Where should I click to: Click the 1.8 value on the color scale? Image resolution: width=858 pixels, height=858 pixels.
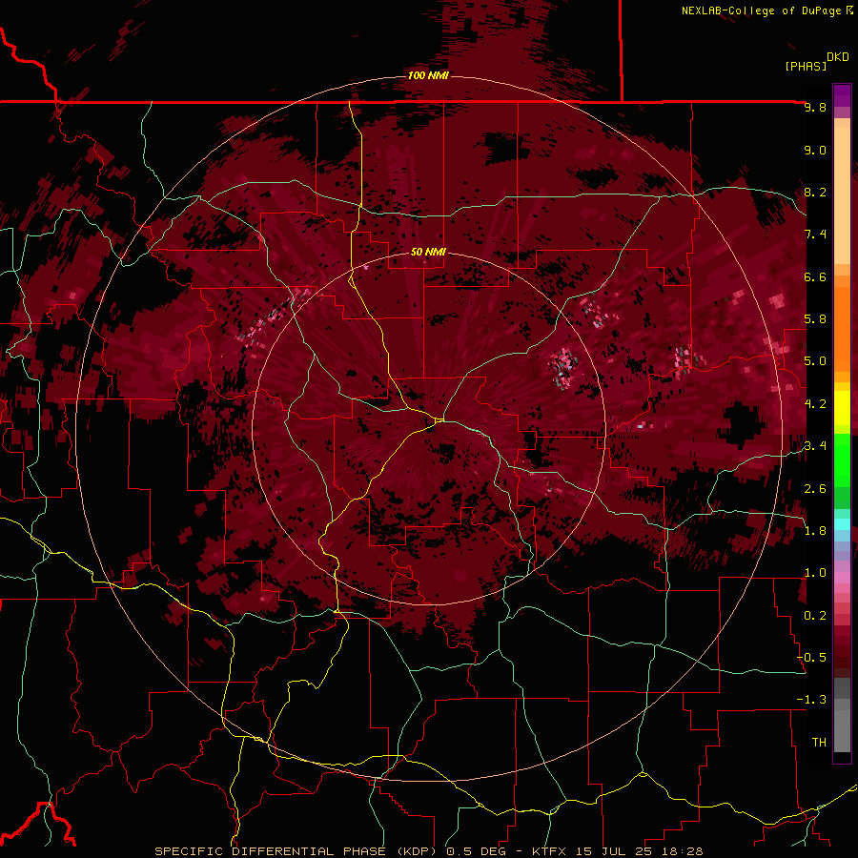(815, 531)
